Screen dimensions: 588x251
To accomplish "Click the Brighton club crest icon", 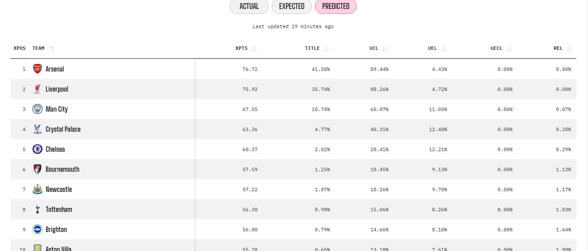I will 37,229.
